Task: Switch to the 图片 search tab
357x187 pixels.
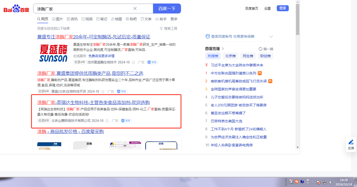Action: tap(57, 19)
